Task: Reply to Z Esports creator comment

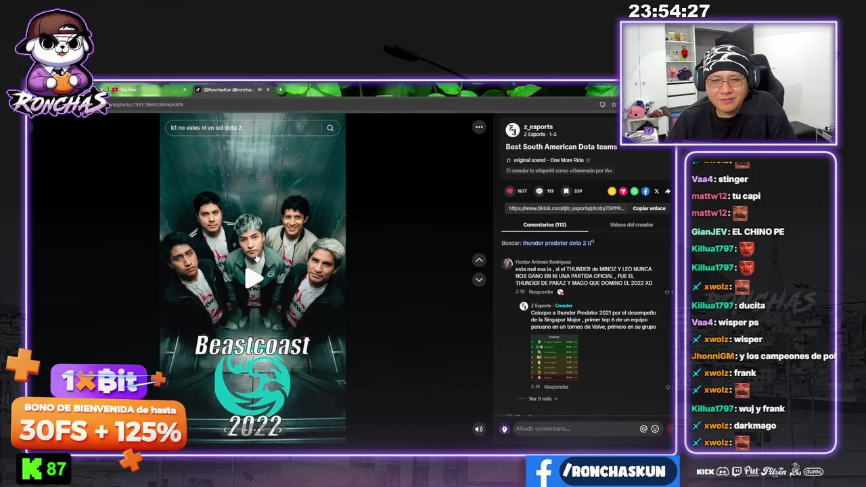Action: [556, 387]
